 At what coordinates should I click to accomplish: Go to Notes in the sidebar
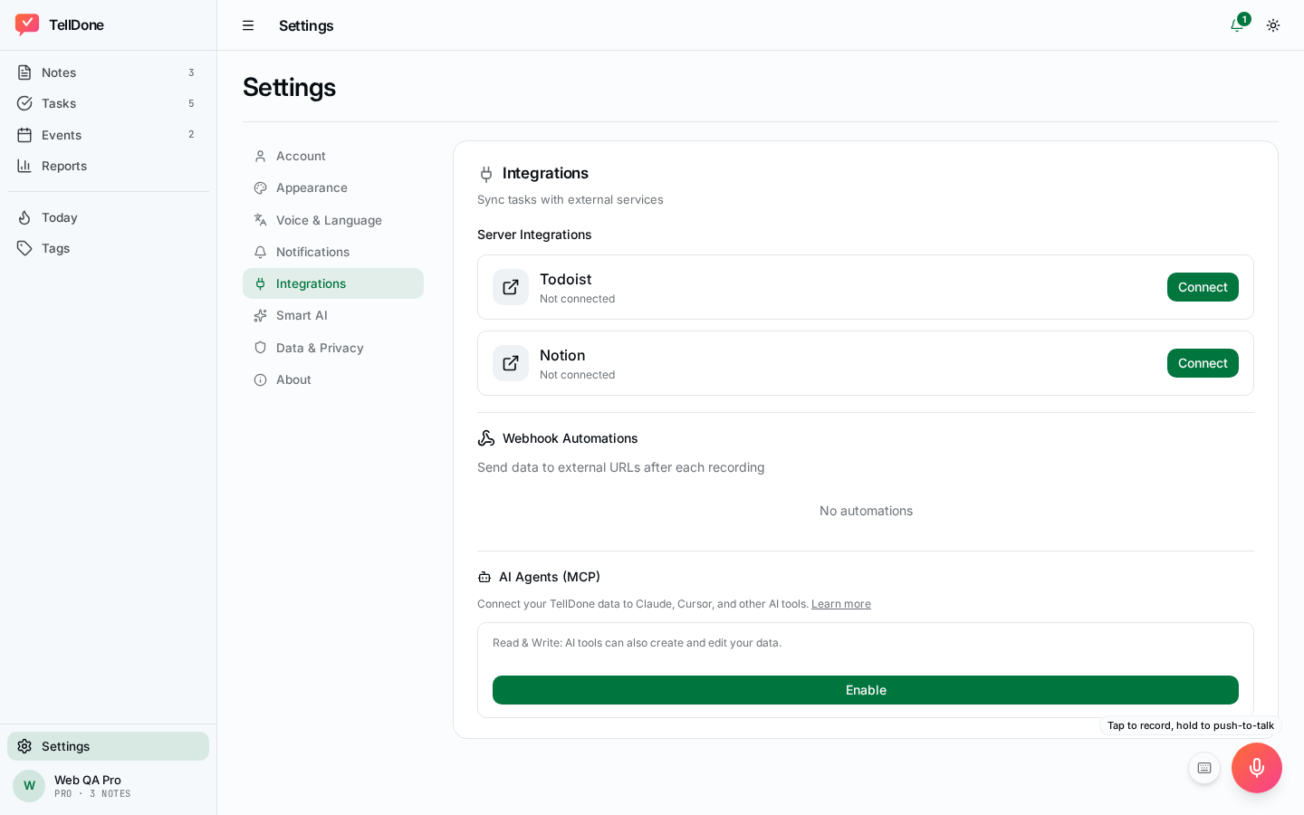click(x=108, y=72)
